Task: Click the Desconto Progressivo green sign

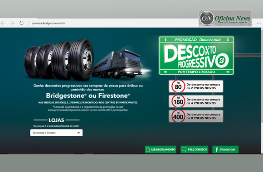Action: (196, 55)
